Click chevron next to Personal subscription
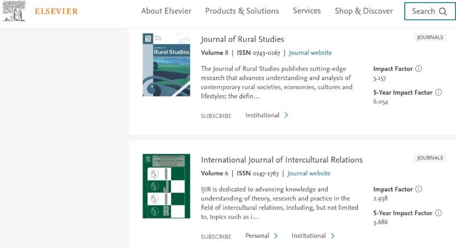 pyautogui.click(x=276, y=235)
